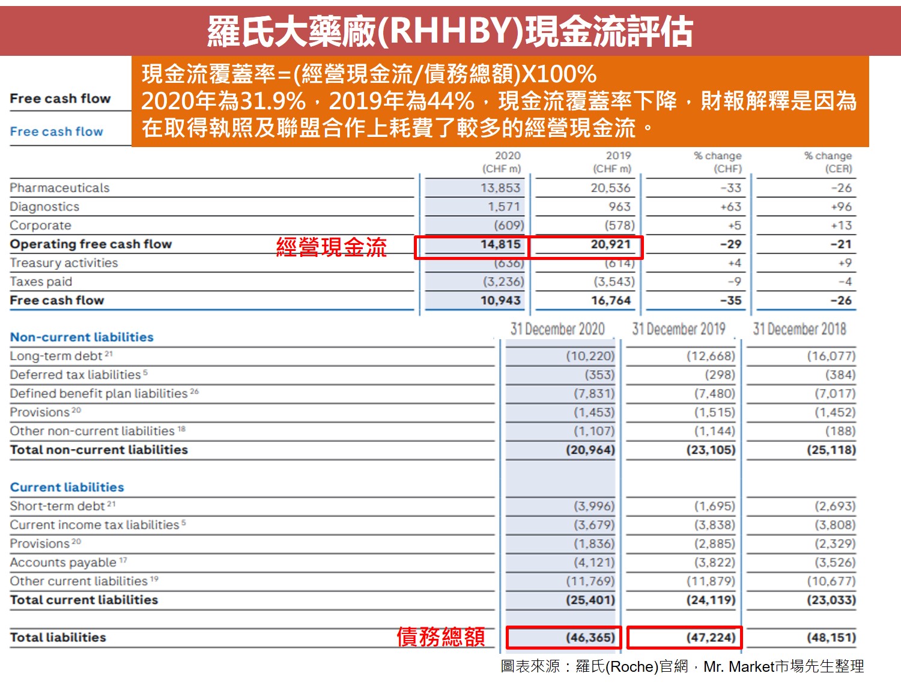Click the Pharmaceuticals row label
901x685 pixels.
[x=59, y=188]
